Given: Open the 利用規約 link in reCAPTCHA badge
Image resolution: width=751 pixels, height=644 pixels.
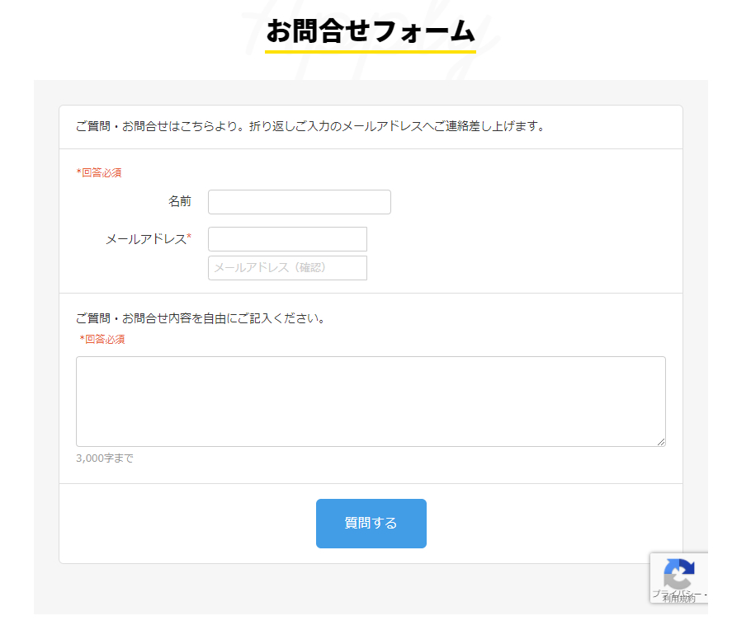Looking at the screenshot, I should (x=678, y=599).
